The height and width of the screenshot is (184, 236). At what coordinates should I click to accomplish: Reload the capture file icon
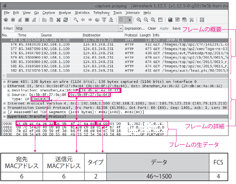(x=65, y=20)
